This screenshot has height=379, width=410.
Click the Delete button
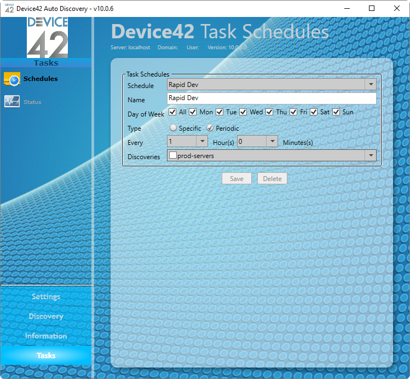(272, 178)
